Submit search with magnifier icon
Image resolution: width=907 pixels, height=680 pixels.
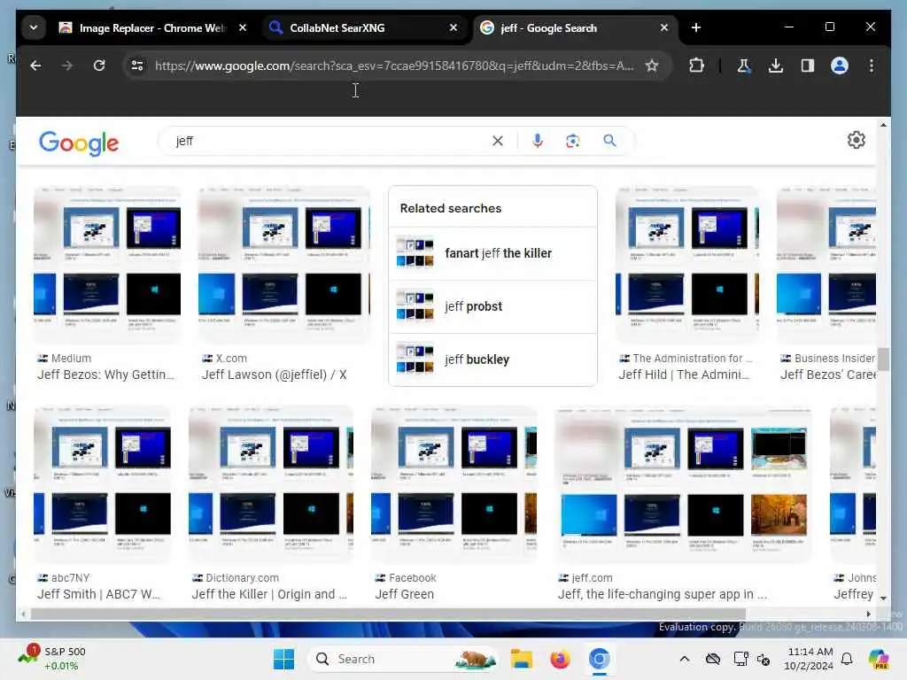point(609,141)
